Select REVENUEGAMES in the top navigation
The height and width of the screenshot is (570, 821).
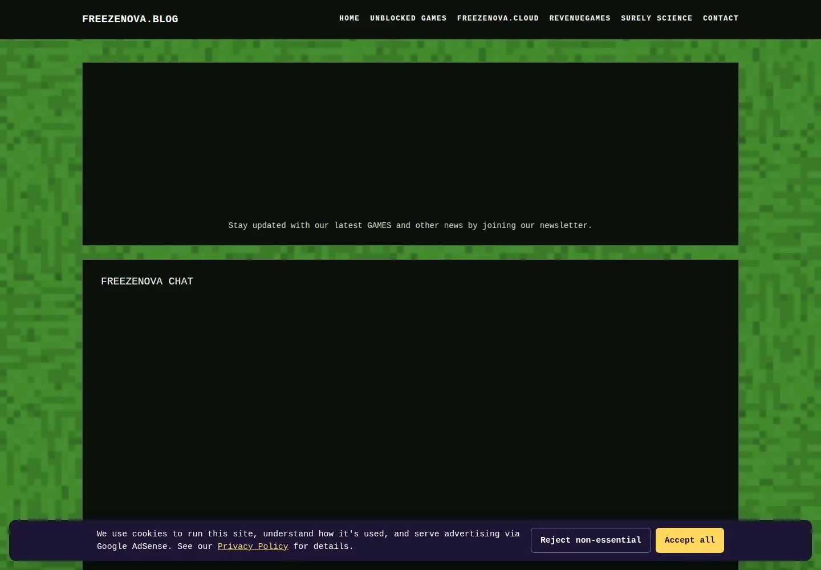(580, 18)
